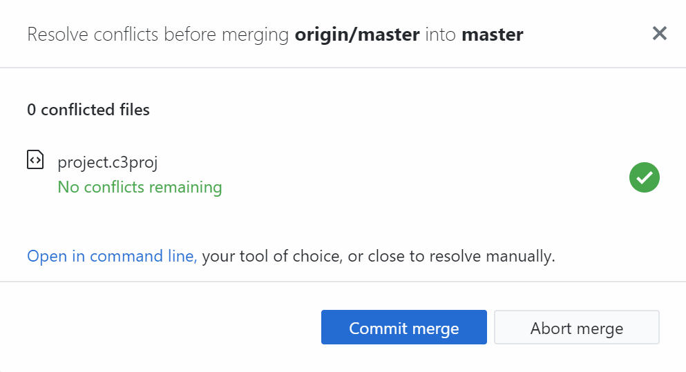Viewport: 686px width, 372px height.
Task: Click the No conflicts remaining status text
Action: (140, 187)
